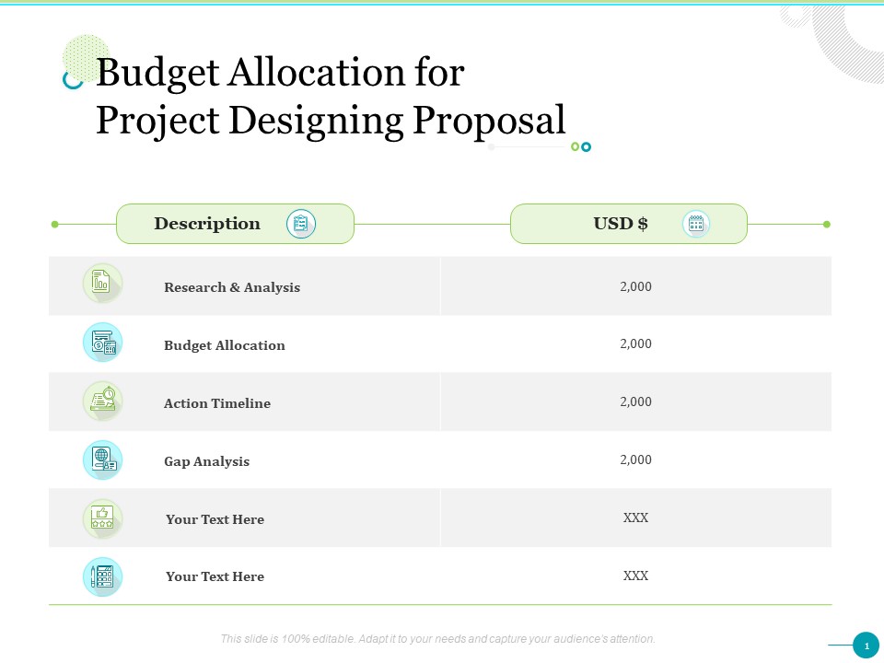The height and width of the screenshot is (663, 884).
Task: Select the Research & Analysis document chart icon
Action: [x=102, y=283]
